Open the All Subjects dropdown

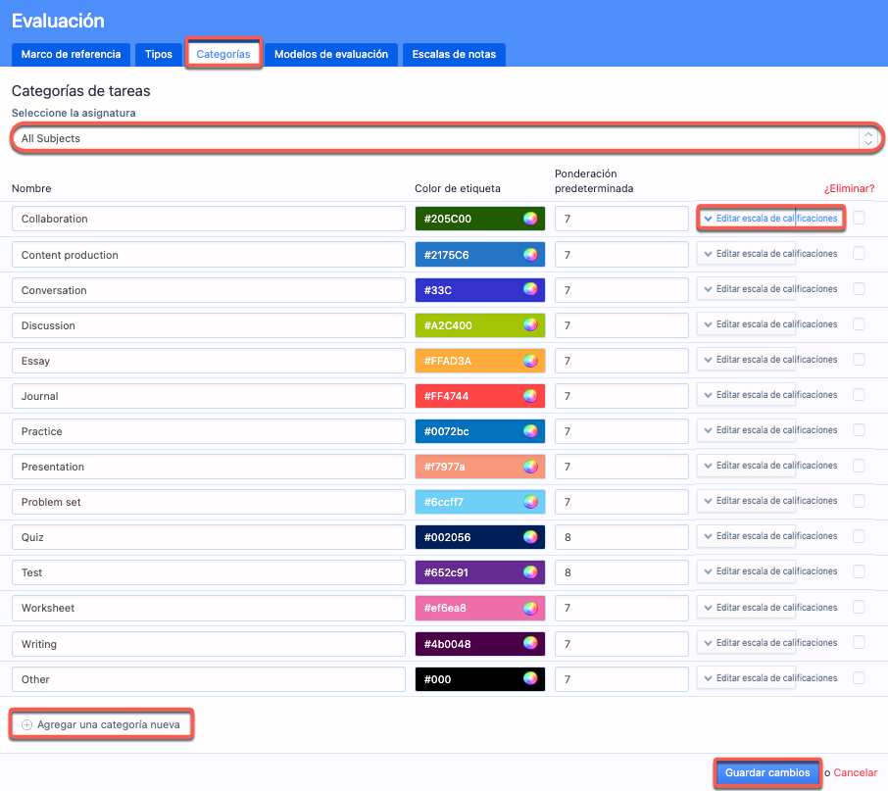[446, 138]
